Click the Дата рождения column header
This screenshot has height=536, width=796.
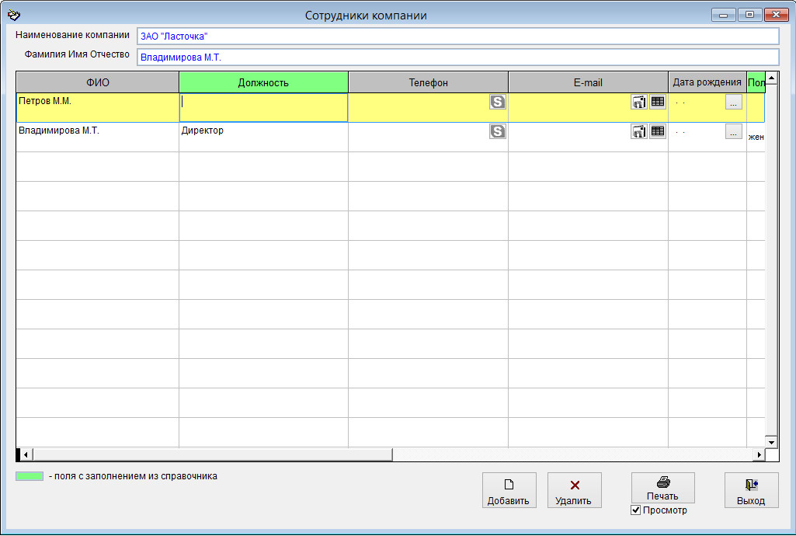707,82
